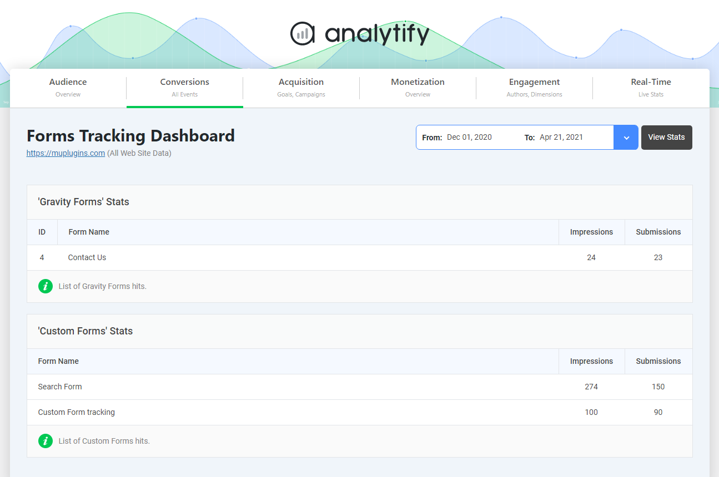Open the date range dropdown arrow

(626, 138)
